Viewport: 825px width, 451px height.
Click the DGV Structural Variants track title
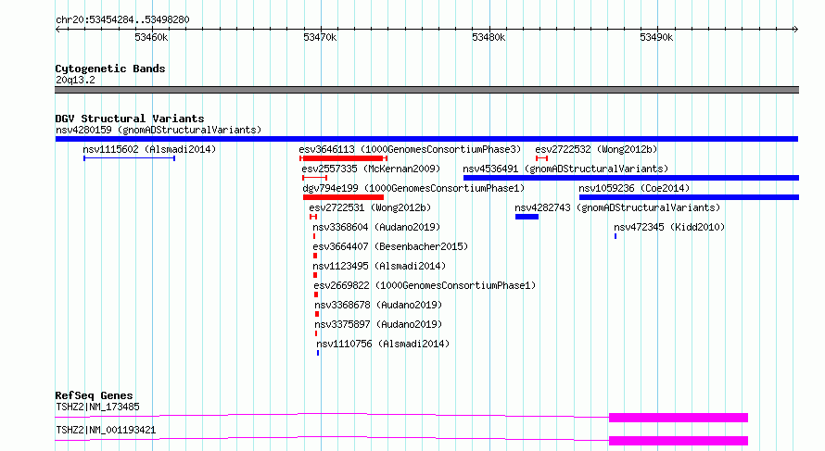click(x=130, y=119)
